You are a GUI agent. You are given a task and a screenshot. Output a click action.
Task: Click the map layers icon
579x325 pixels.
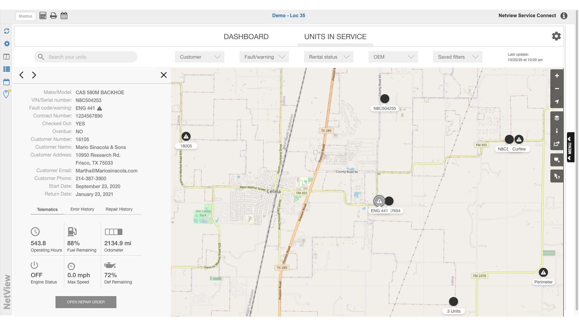[557, 118]
